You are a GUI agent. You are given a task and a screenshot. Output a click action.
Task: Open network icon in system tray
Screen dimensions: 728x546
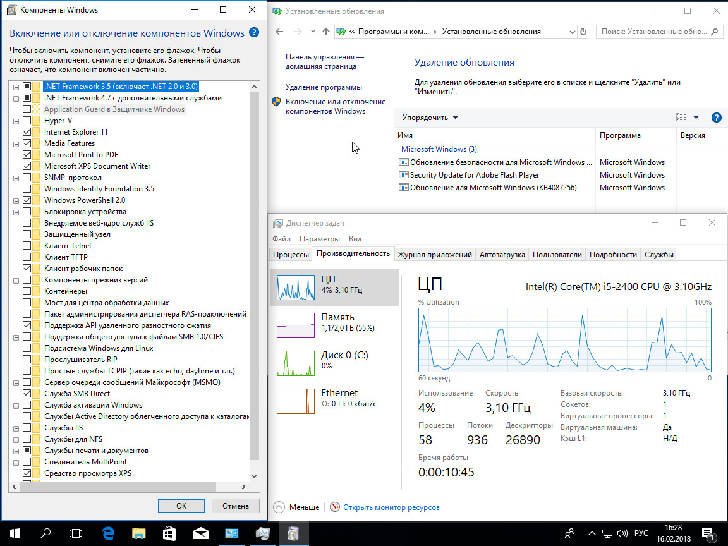(x=607, y=533)
